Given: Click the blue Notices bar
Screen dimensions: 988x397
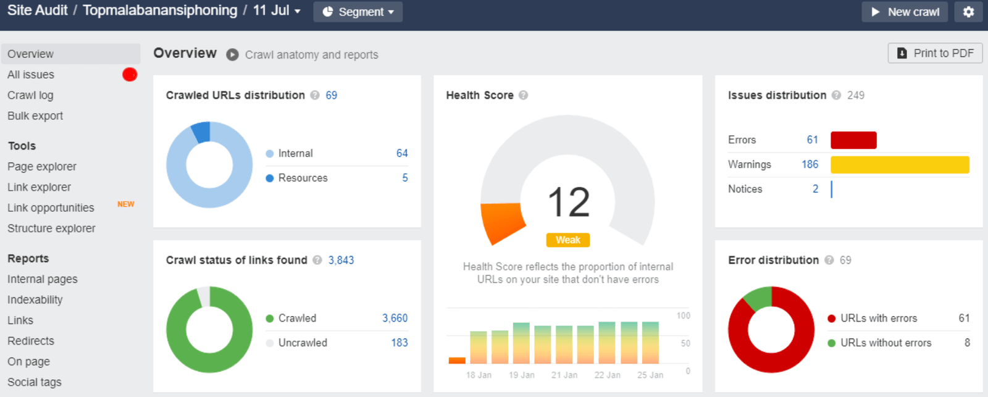Looking at the screenshot, I should (x=832, y=190).
